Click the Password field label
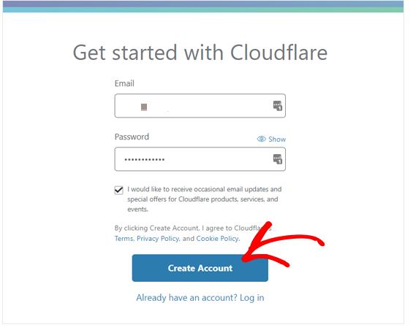 point(132,137)
